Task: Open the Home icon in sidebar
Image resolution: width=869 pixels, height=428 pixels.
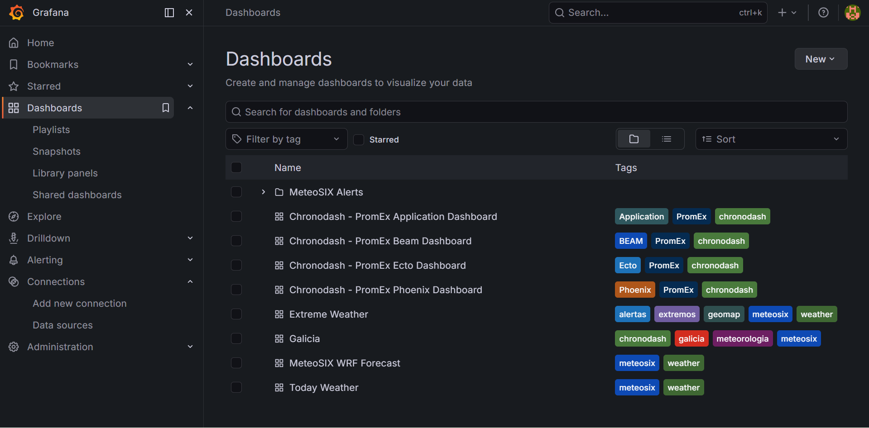Action: tap(14, 43)
